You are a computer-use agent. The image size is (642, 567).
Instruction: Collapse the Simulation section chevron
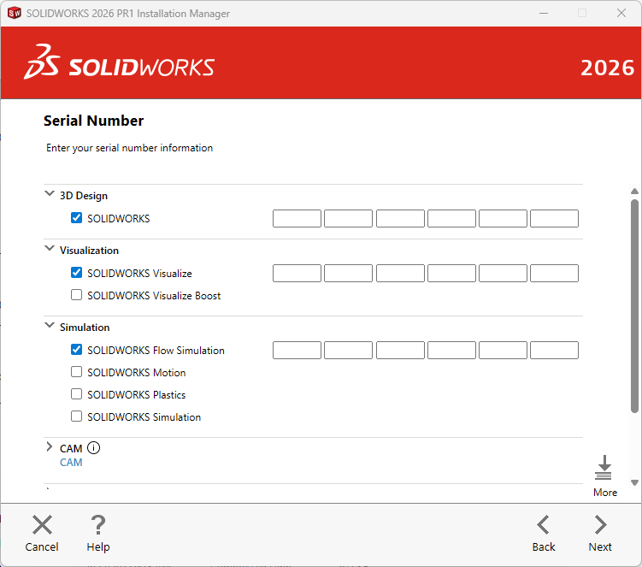pyautogui.click(x=49, y=326)
